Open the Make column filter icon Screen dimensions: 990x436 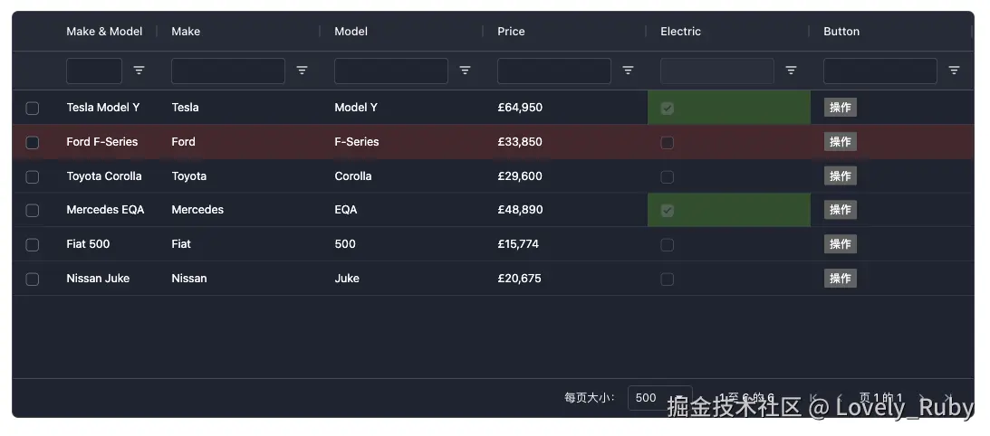tap(302, 71)
